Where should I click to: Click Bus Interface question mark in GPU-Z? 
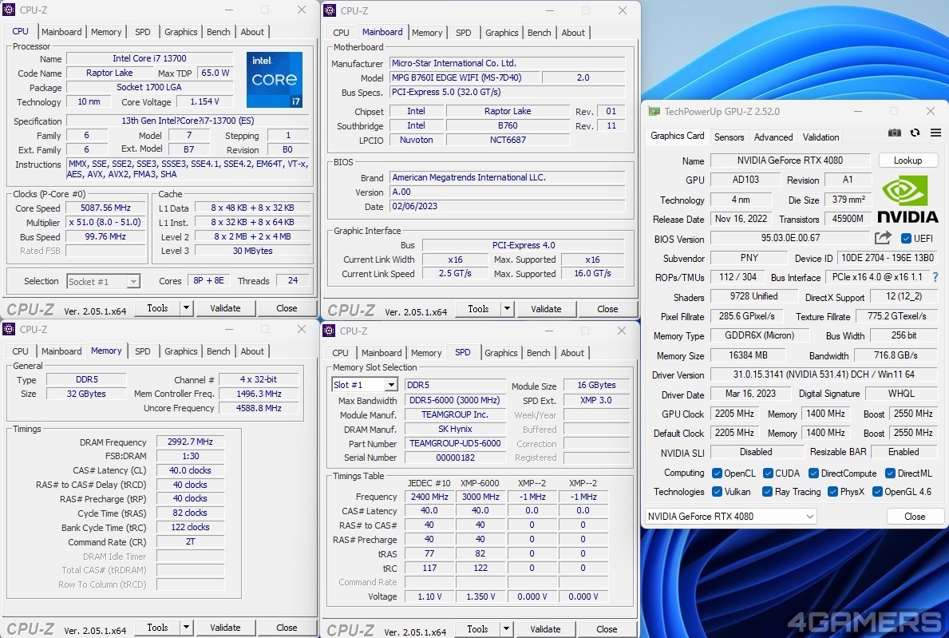pos(935,277)
